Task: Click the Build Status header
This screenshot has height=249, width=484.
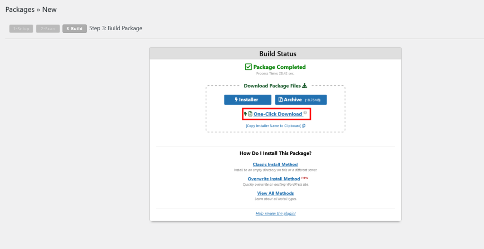Action: 276,53
